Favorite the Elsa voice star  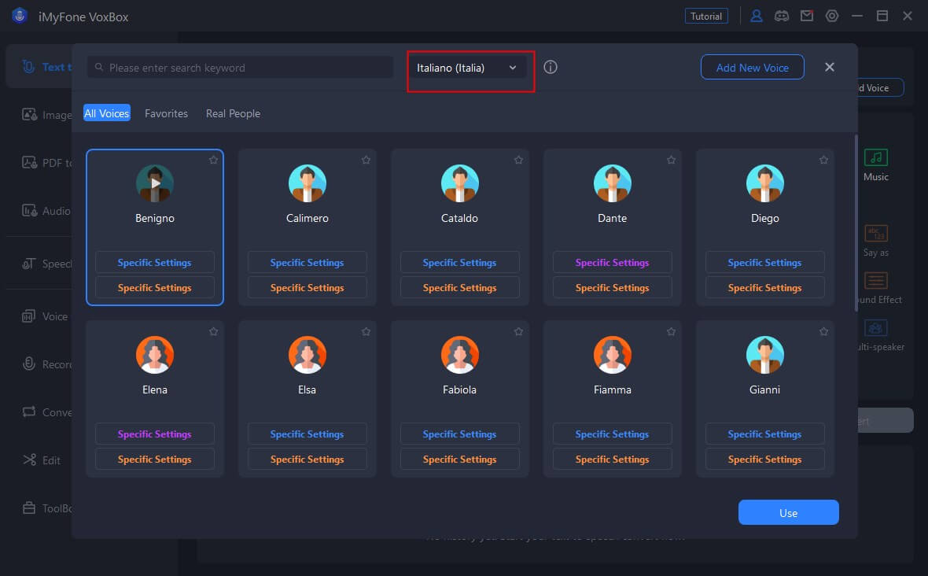click(366, 331)
